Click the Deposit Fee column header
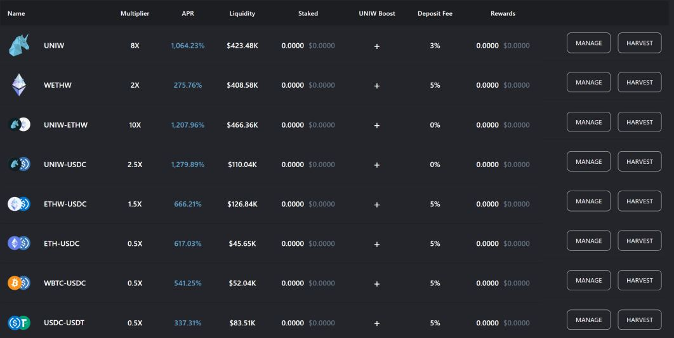Image resolution: width=674 pixels, height=338 pixels. pyautogui.click(x=435, y=13)
